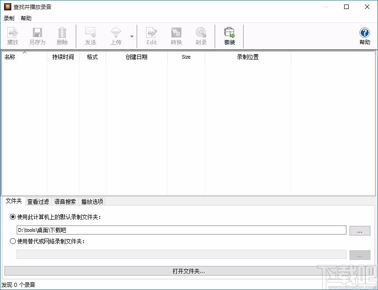
Task: Browse default folder with the ... button
Action: tap(360, 230)
